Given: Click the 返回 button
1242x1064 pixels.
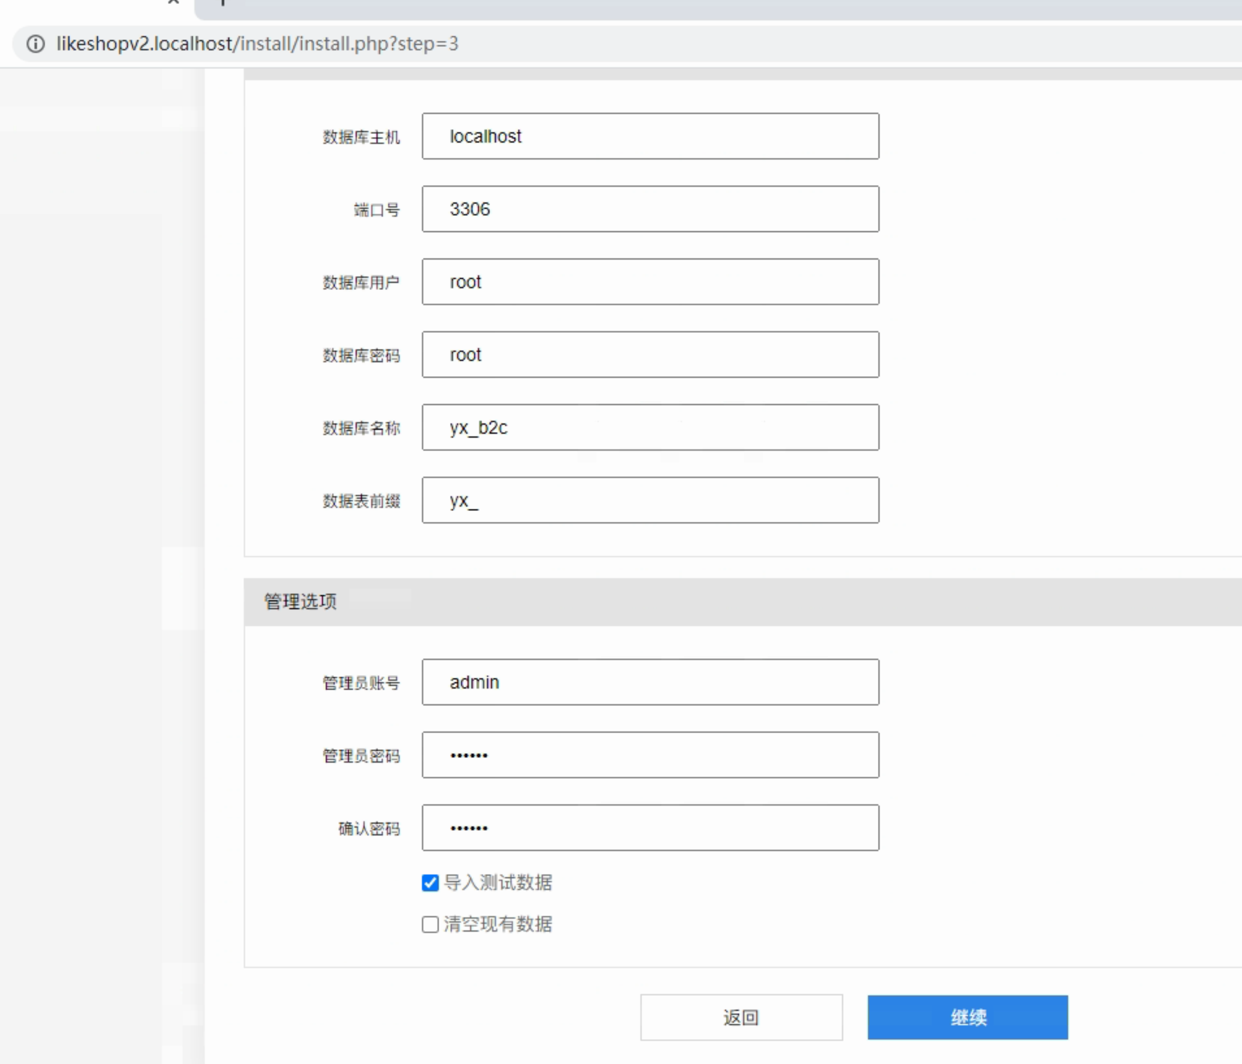Looking at the screenshot, I should click(741, 1017).
